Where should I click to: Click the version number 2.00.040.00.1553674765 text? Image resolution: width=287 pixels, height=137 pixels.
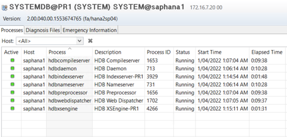click(54, 19)
